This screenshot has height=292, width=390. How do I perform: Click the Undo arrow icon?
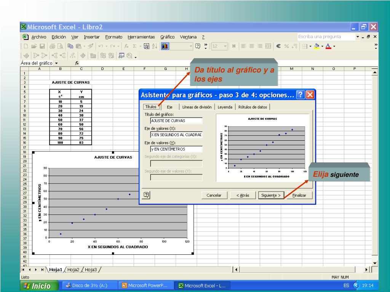[x=101, y=46]
